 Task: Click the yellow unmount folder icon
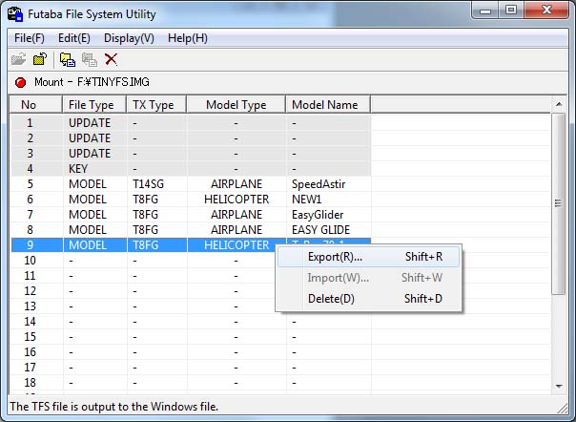click(x=40, y=59)
